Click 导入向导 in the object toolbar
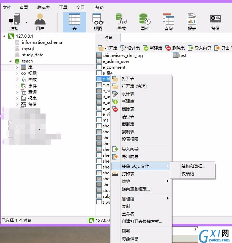Screen dimensions: 232x243 [x=200, y=48]
